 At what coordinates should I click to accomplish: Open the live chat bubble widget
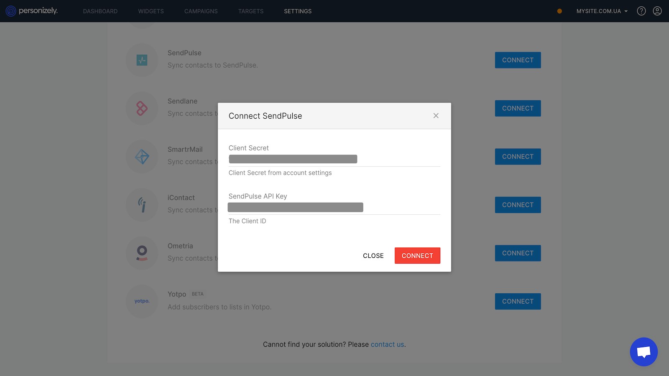(643, 352)
